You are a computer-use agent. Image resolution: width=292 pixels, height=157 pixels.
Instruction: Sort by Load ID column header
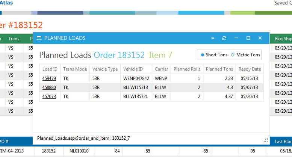click(x=50, y=69)
